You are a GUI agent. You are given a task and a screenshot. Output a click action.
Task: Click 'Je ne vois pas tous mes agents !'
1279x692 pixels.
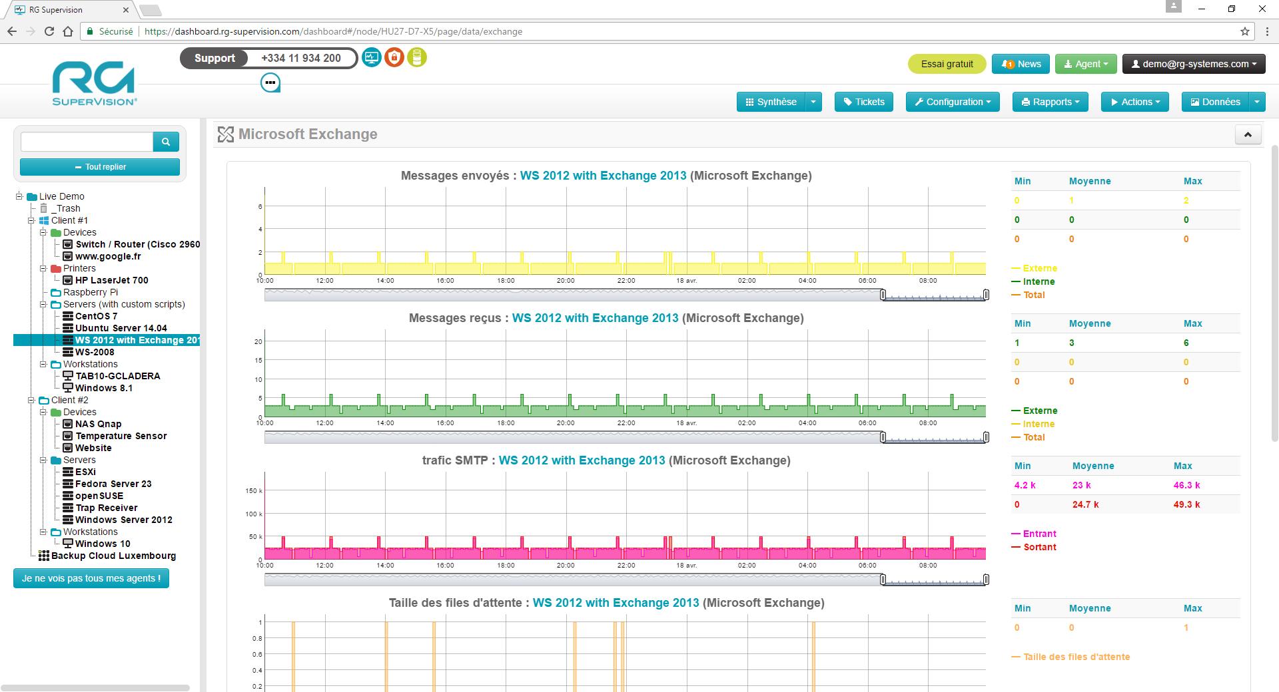tap(91, 578)
